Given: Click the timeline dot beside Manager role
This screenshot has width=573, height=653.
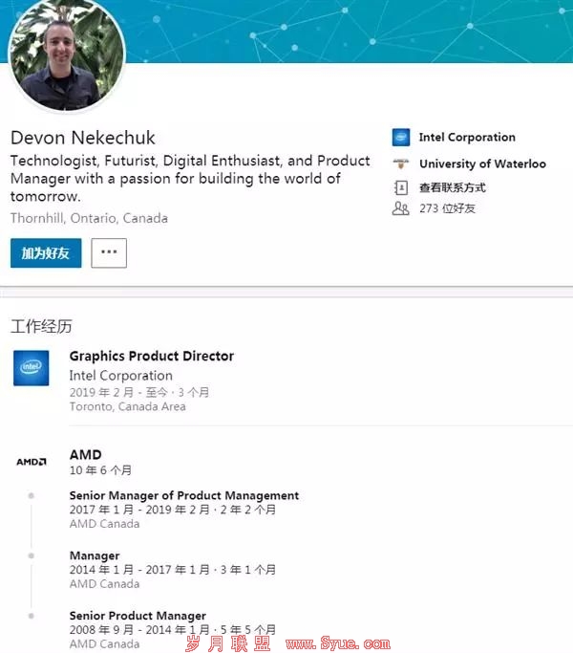Looking at the screenshot, I should 32,555.
